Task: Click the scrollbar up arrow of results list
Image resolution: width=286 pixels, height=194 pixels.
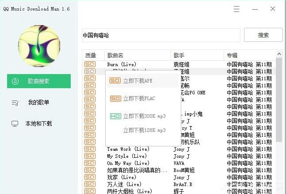Action: tap(279, 54)
